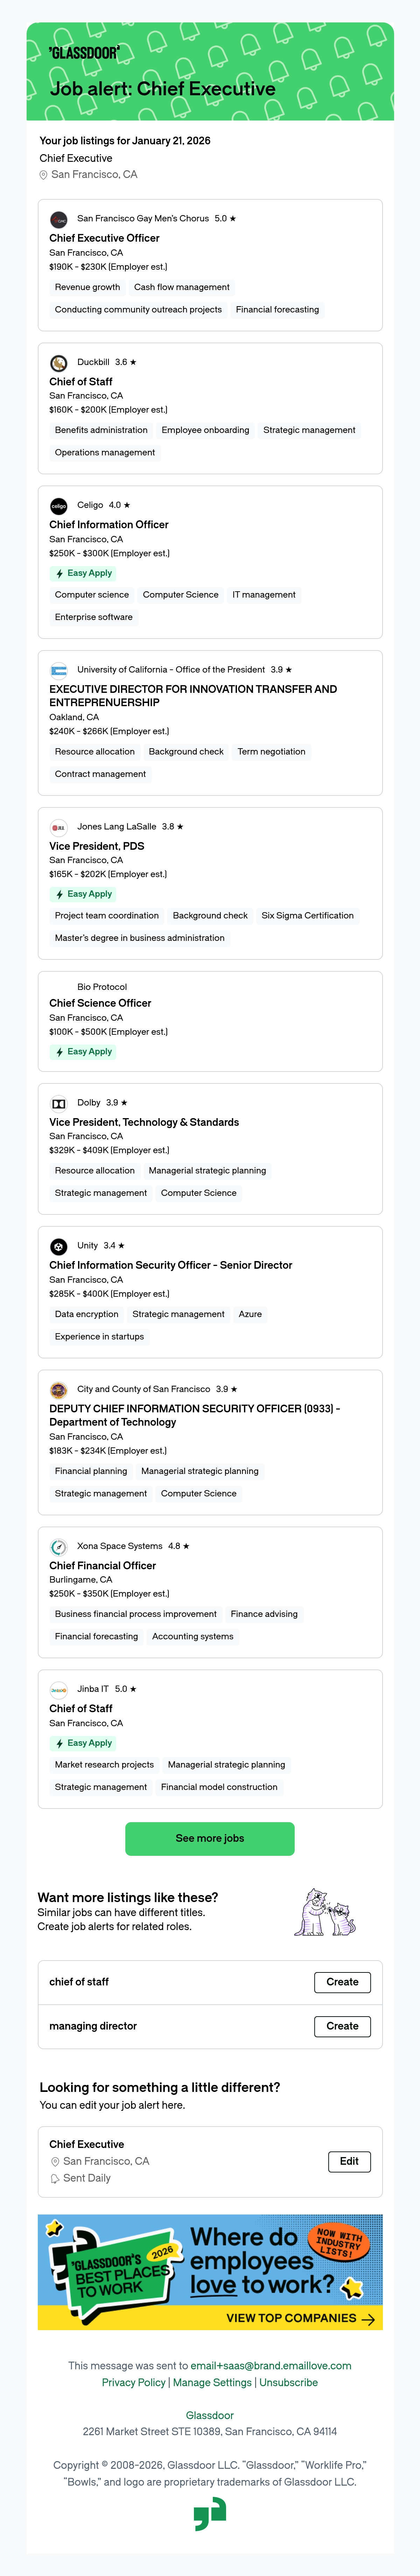Click the San Francisco Gay Men's Chorus logo
Viewport: 420px width, 2576px height.
coord(59,219)
